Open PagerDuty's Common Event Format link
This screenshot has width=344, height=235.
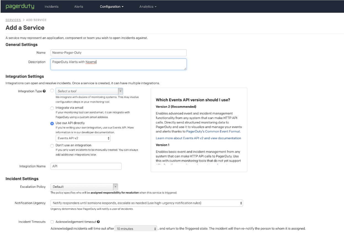pyautogui.click(x=213, y=131)
